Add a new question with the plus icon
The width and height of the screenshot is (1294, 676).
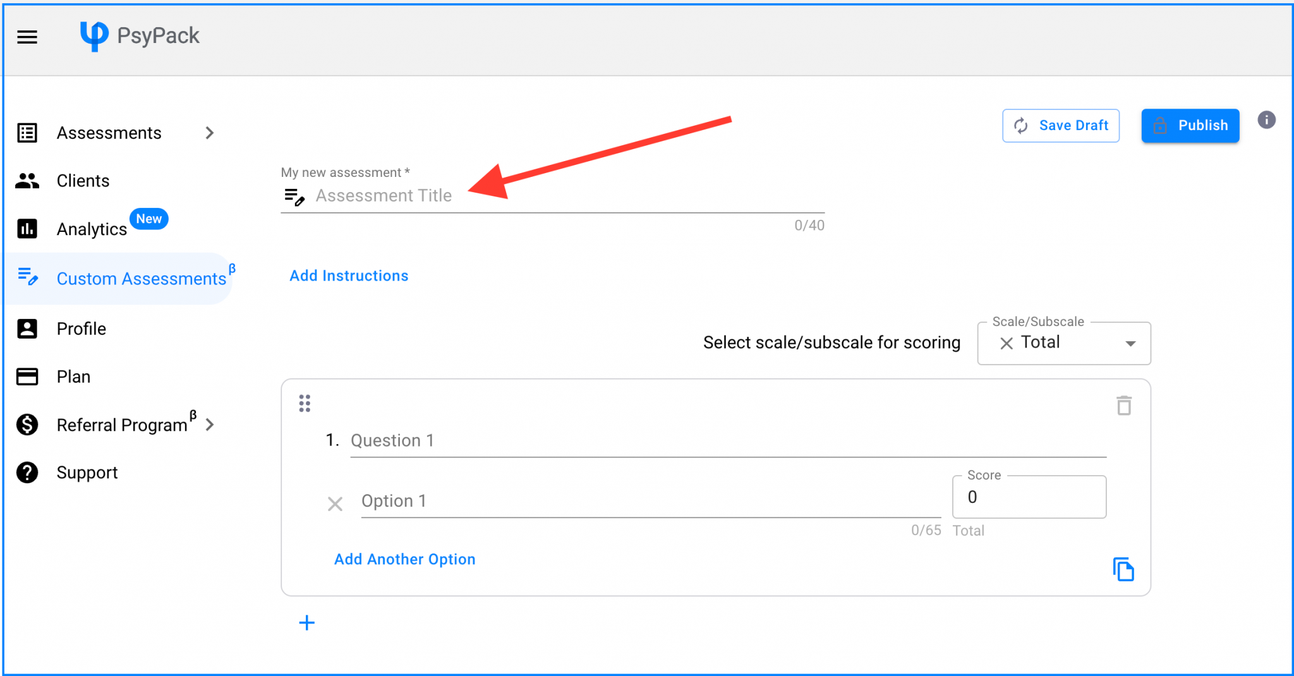pos(306,623)
